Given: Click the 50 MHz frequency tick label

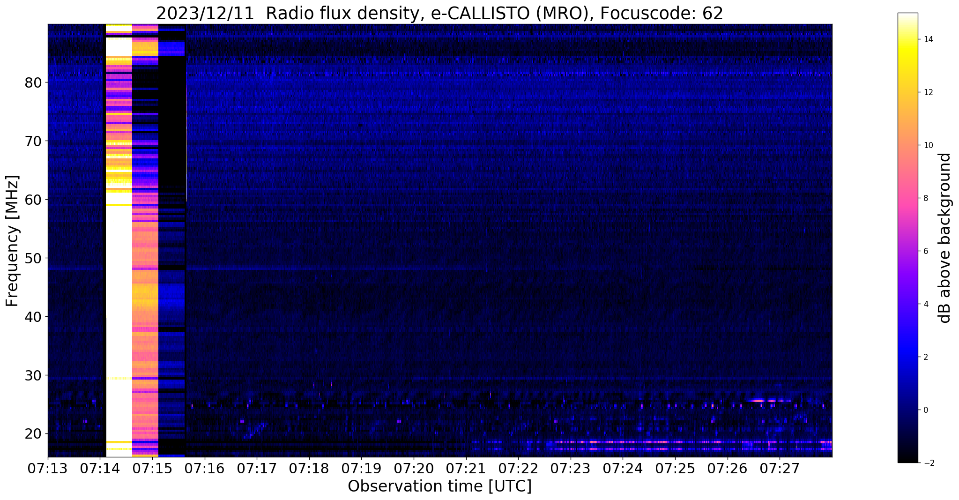Looking at the screenshot, I should [x=33, y=258].
